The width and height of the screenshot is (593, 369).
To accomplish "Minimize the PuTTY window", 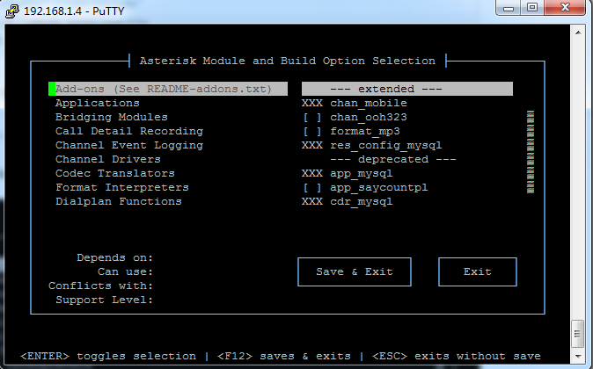I will (x=509, y=8).
